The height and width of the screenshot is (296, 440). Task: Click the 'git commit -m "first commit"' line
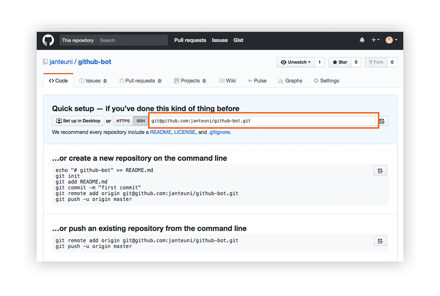(98, 187)
